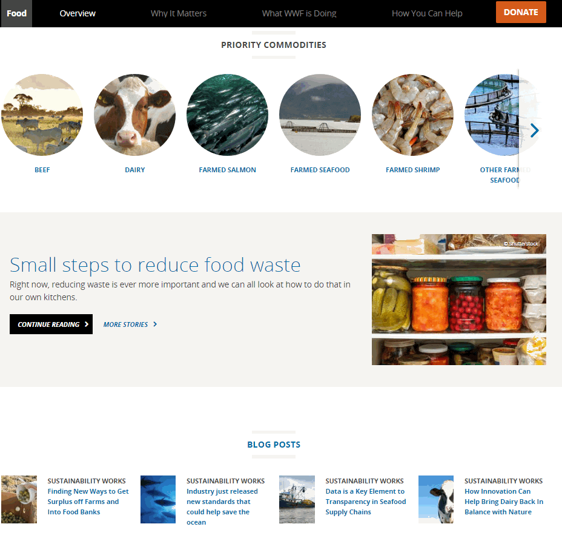Click the Food section label
562x541 pixels.
click(16, 13)
